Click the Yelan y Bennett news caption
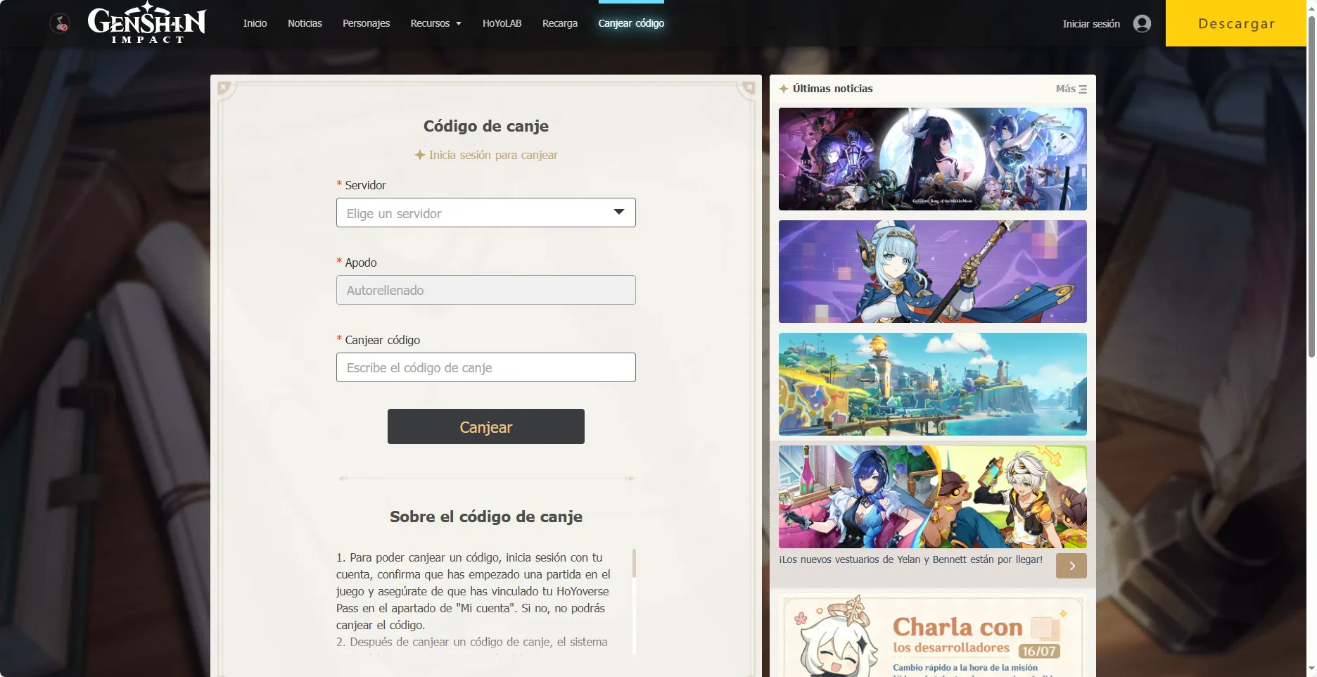Viewport: 1317px width, 677px height. click(x=911, y=559)
